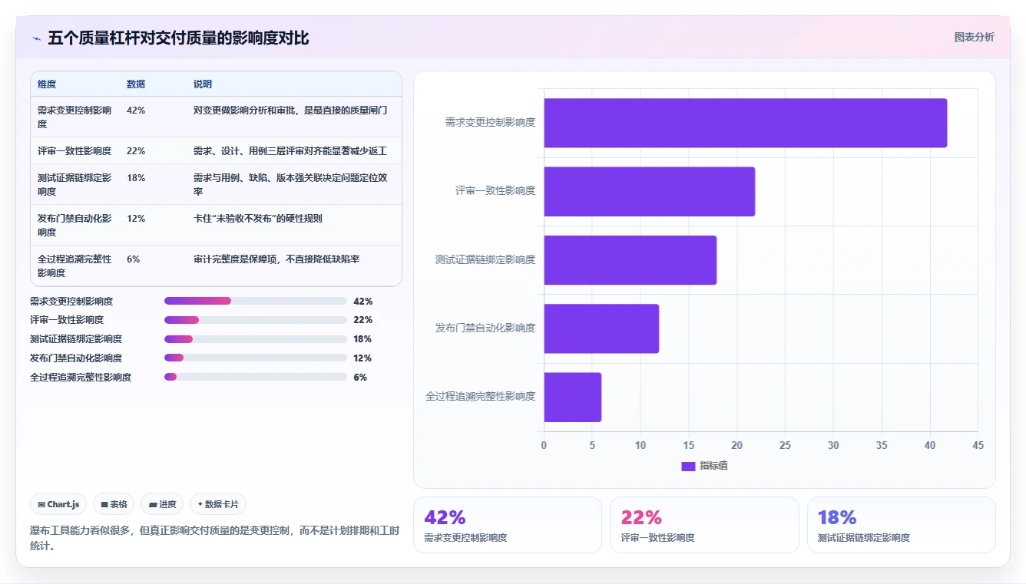Click description 卡住“未验收不发布”的硬性规则
Viewport: 1026px width, 584px height.
[x=258, y=219]
